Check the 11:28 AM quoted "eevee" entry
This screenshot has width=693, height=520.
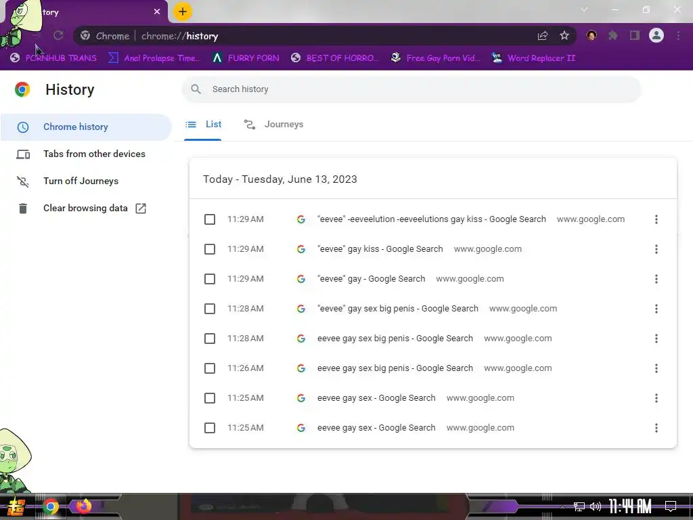pyautogui.click(x=210, y=309)
